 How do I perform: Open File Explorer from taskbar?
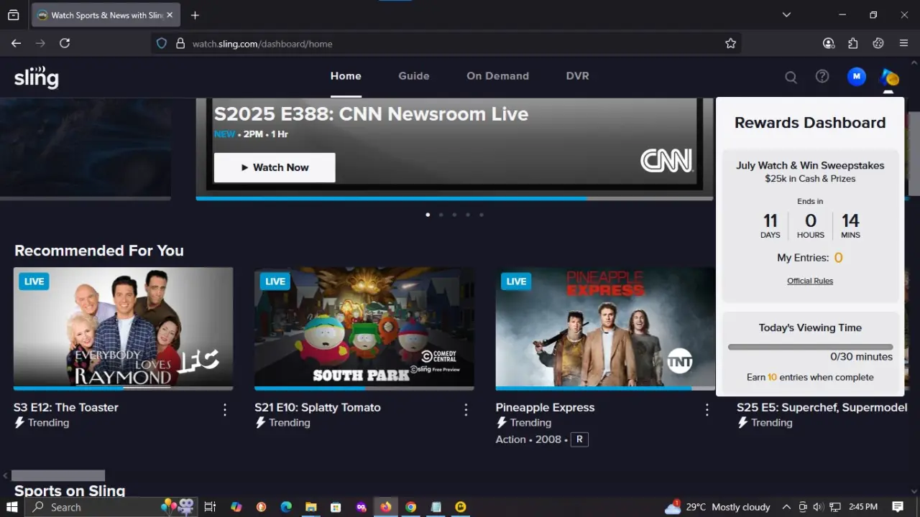pos(311,507)
